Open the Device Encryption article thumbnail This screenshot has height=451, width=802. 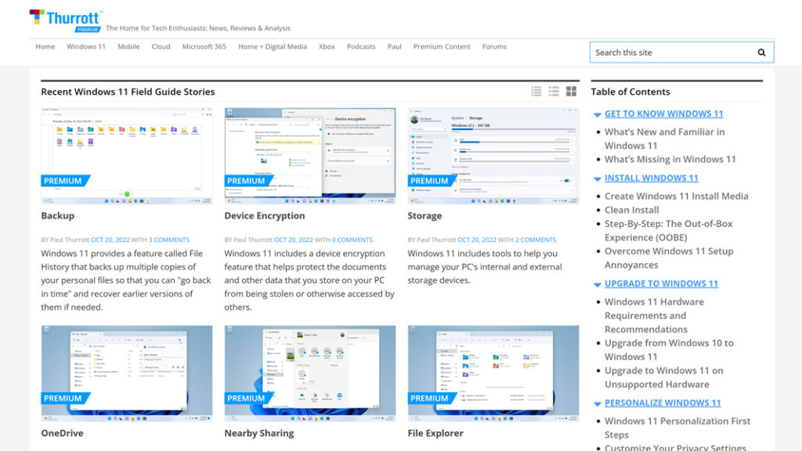coord(310,156)
